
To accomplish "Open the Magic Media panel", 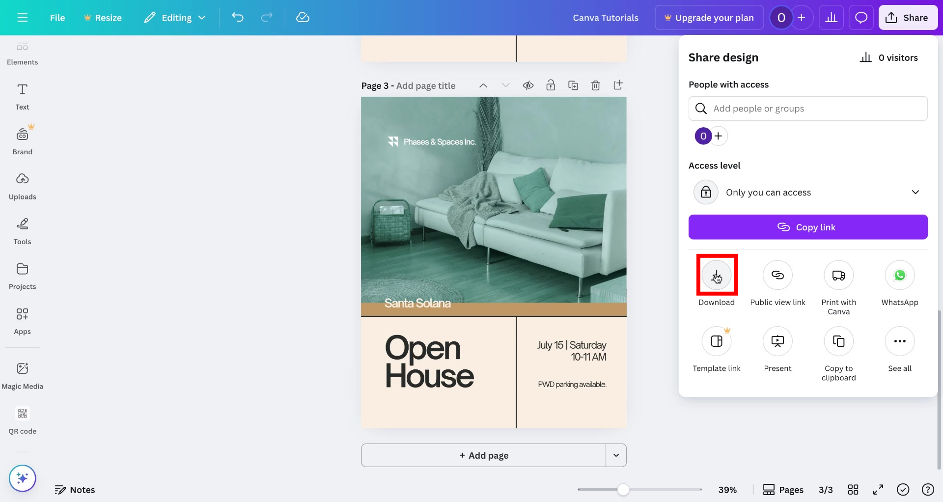I will coord(22,374).
